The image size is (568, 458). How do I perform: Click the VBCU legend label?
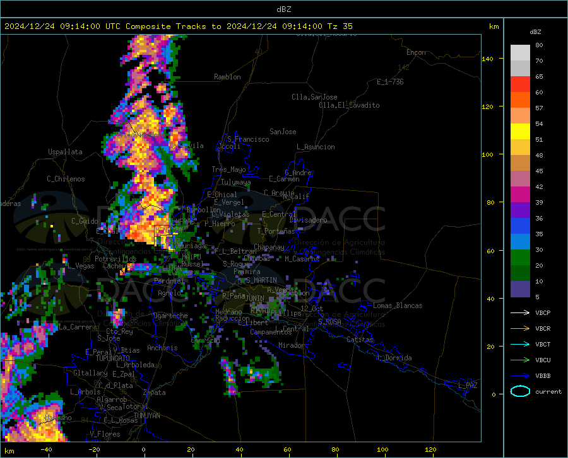543,360
